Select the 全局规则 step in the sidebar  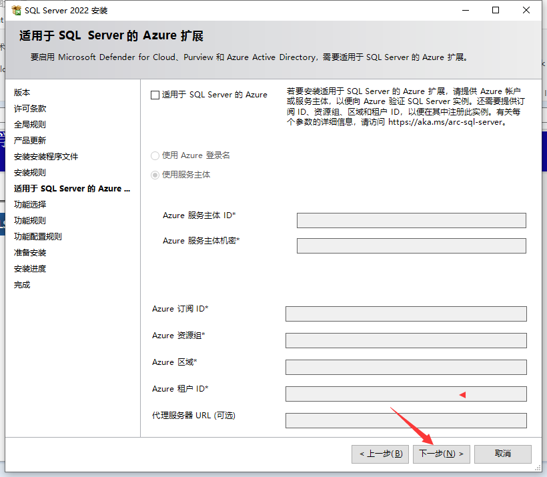30,125
